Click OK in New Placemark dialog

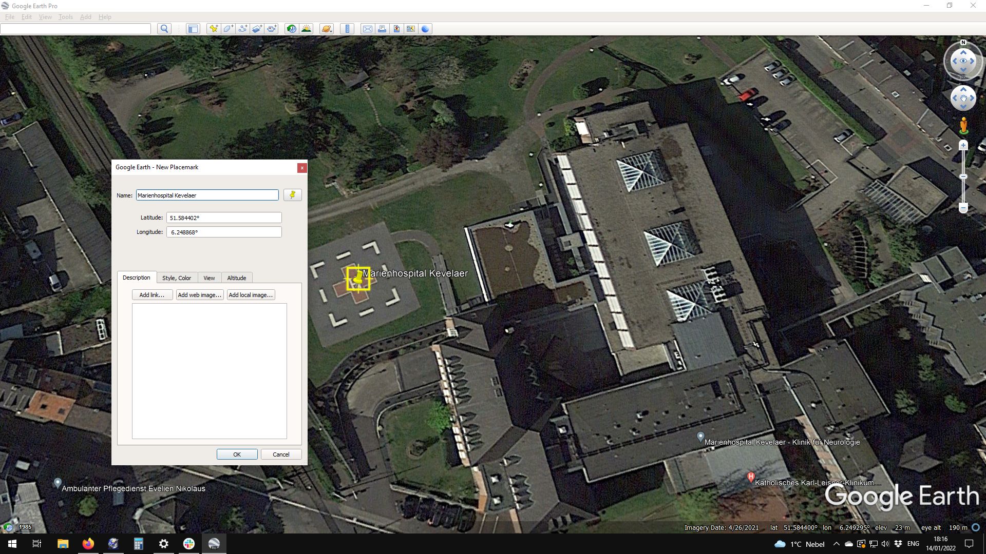(237, 454)
